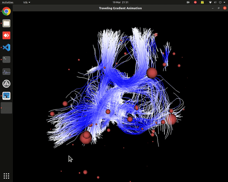Open the Vtk application menu
Screen dimensions: 228x182
click(27, 2)
